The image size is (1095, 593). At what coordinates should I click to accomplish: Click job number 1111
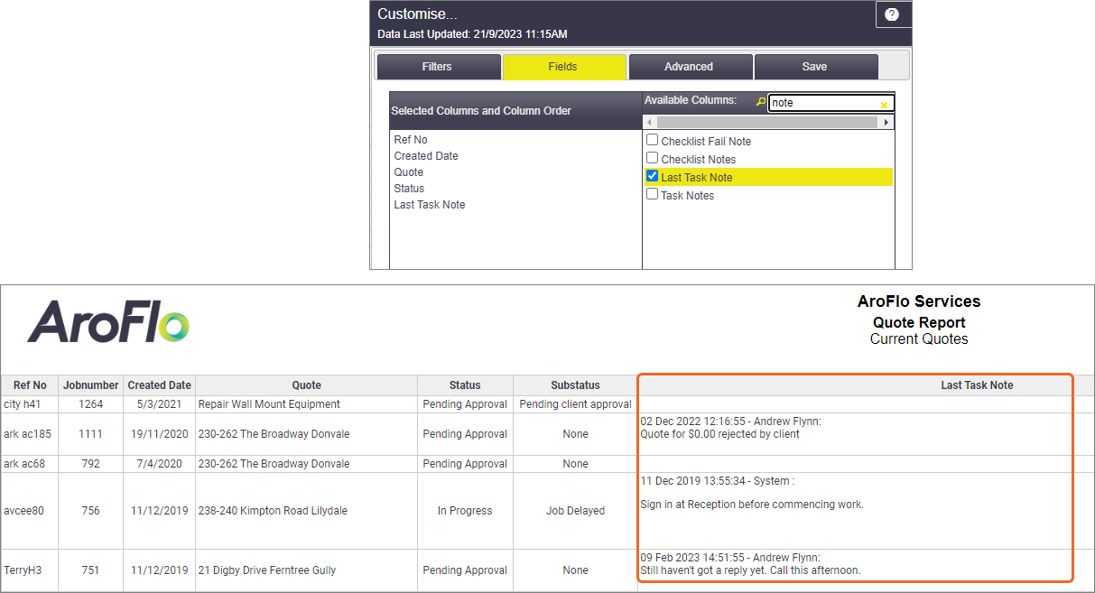point(91,434)
